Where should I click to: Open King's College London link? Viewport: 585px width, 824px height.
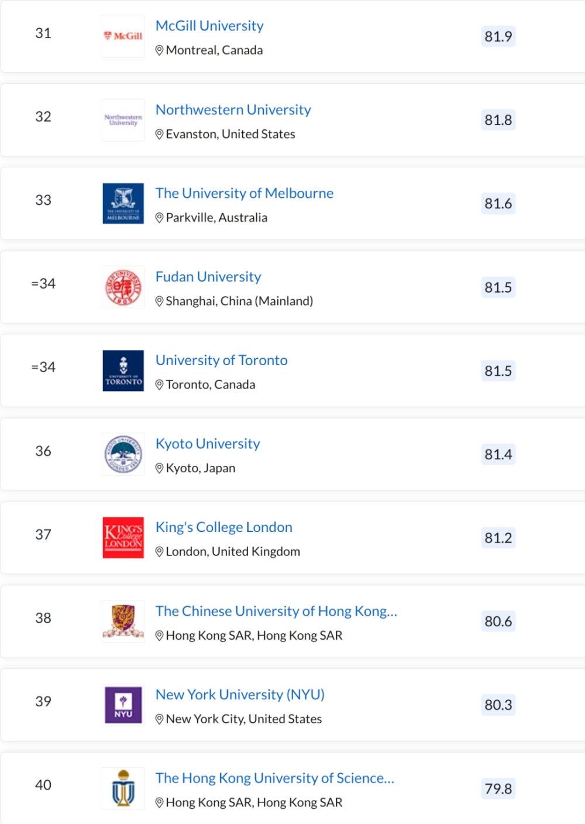pos(223,527)
